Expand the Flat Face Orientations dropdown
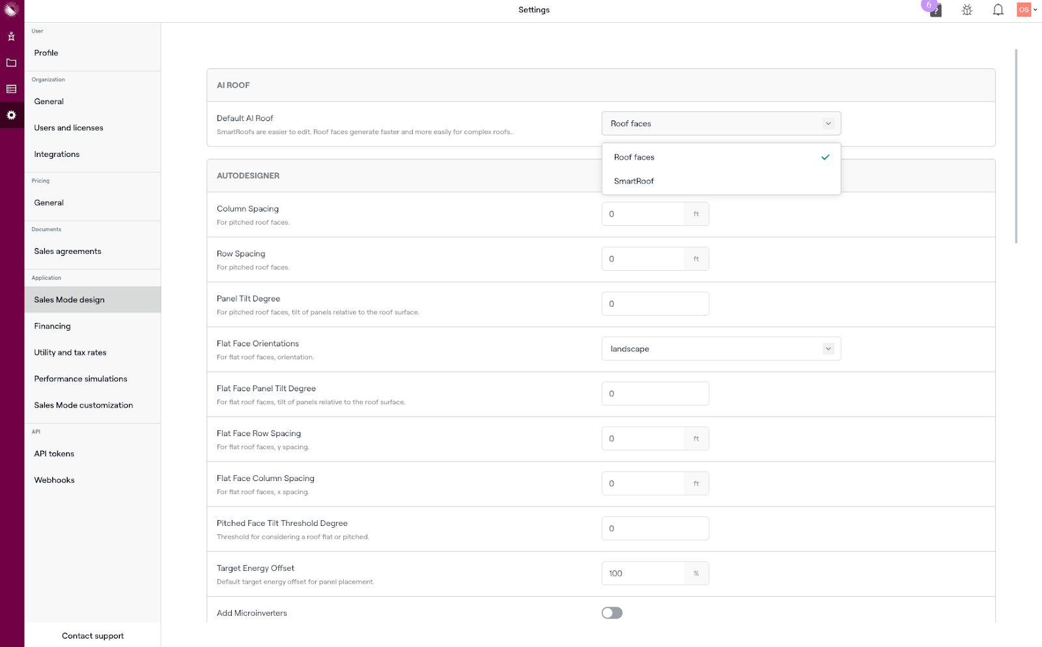Image resolution: width=1042 pixels, height=647 pixels. [721, 349]
